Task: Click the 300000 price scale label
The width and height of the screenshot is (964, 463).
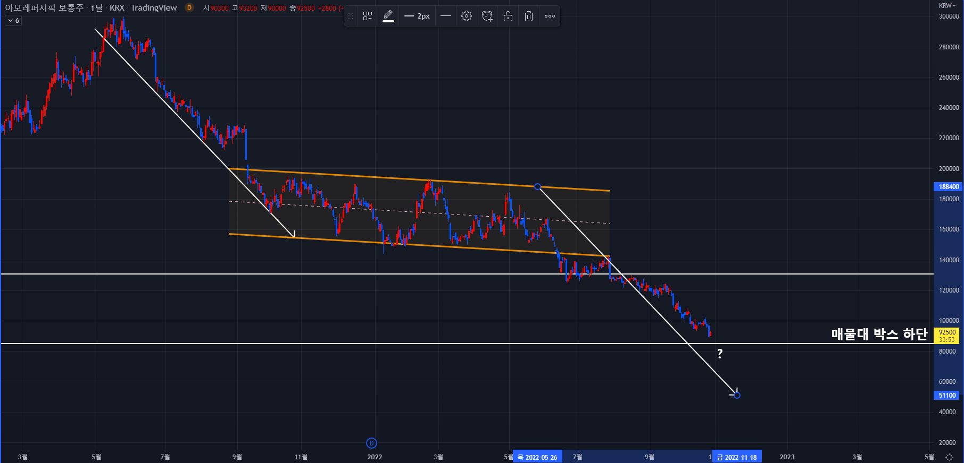Action: [x=949, y=16]
